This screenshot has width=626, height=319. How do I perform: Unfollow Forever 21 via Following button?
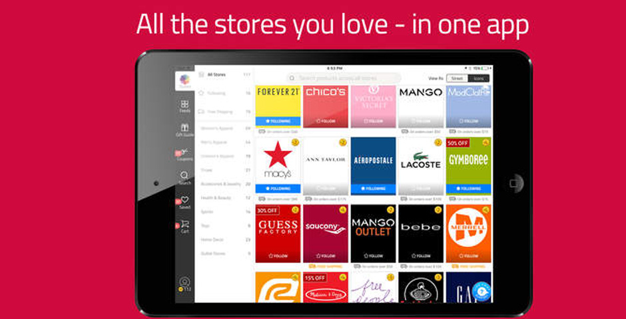tap(278, 121)
